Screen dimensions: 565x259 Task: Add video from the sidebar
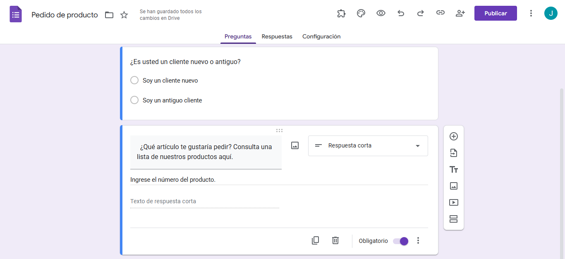pyautogui.click(x=454, y=202)
